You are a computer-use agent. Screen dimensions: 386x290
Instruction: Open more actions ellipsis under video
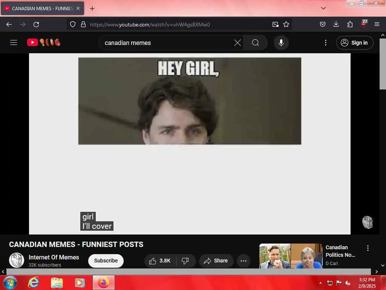tap(243, 261)
